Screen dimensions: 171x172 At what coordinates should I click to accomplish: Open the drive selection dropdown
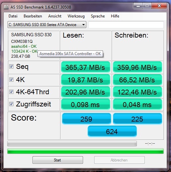[x=47, y=25]
